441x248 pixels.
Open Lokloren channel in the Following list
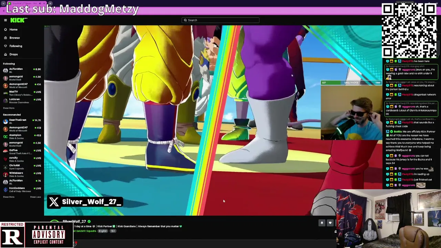22,101
